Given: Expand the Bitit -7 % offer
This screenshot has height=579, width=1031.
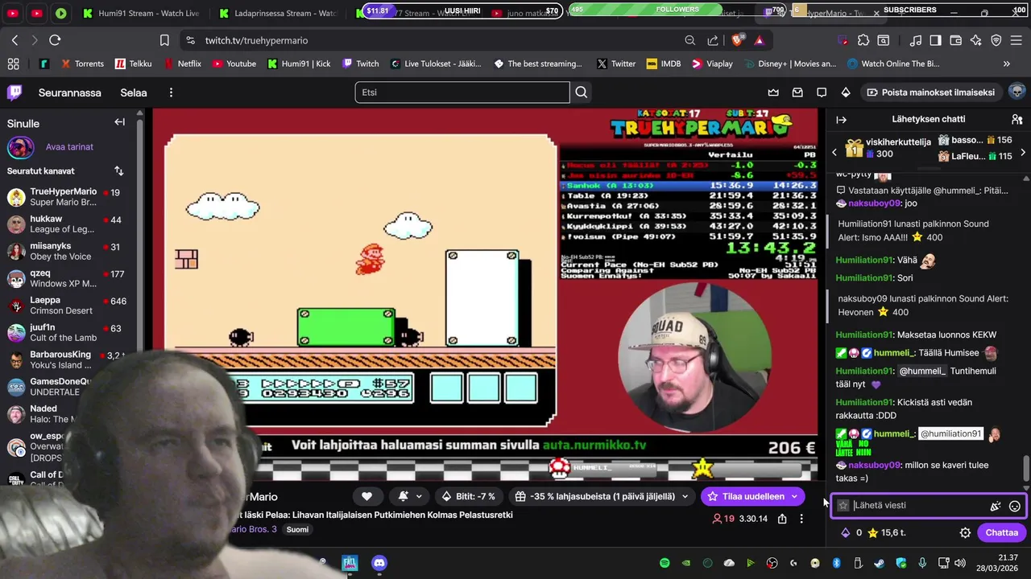Looking at the screenshot, I should coord(468,496).
